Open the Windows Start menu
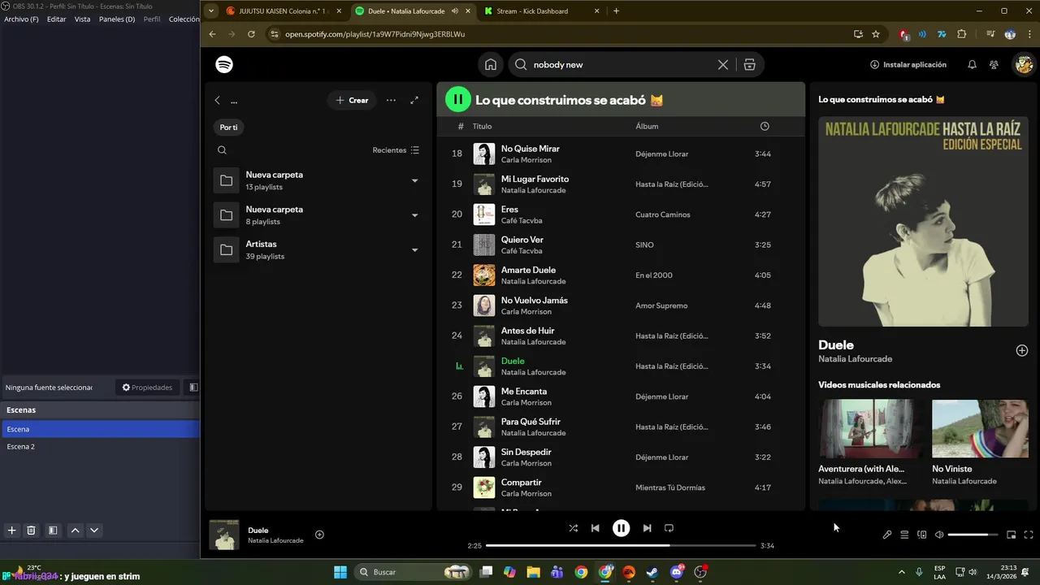 (x=340, y=572)
